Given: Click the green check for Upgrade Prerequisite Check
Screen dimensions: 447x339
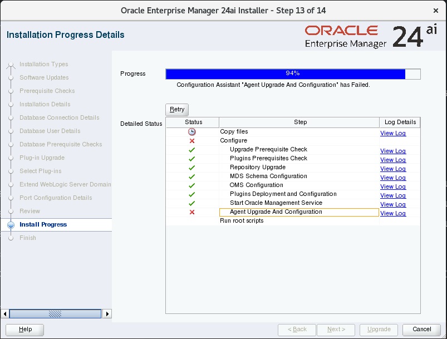Looking at the screenshot, I should pos(192,150).
